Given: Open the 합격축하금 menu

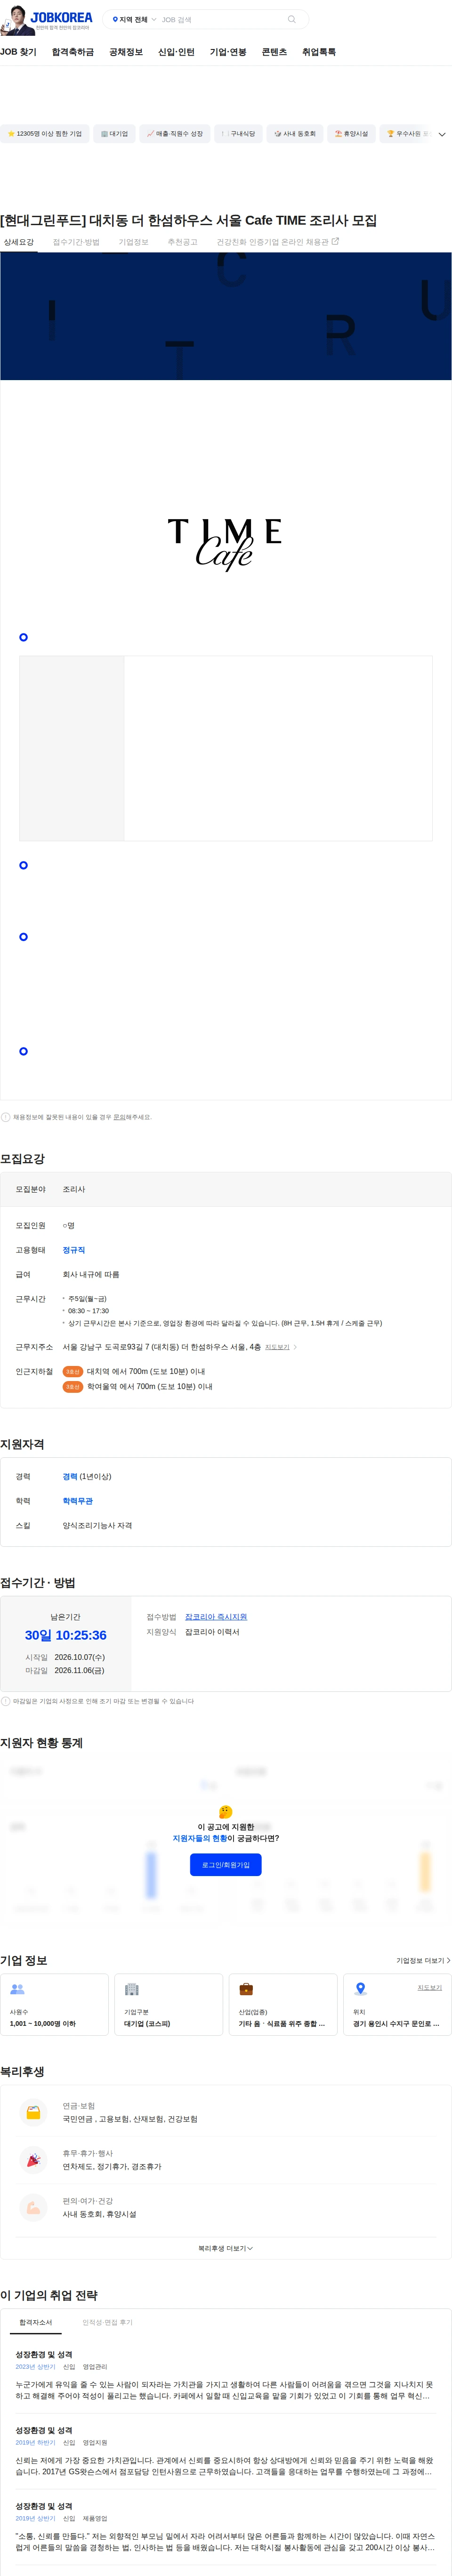Looking at the screenshot, I should point(73,52).
